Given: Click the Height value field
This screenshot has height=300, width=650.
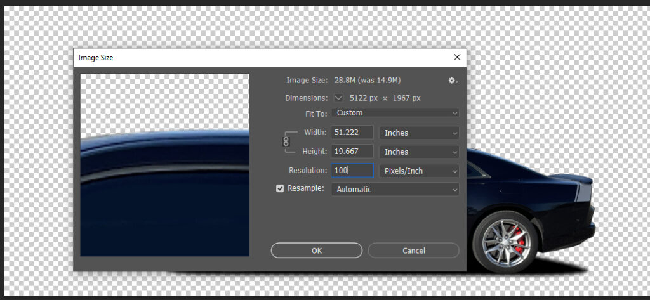Looking at the screenshot, I should coord(352,152).
